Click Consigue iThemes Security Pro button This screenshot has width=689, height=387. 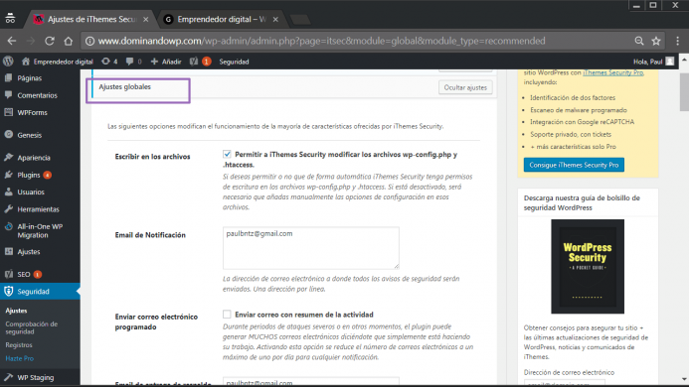tap(574, 165)
